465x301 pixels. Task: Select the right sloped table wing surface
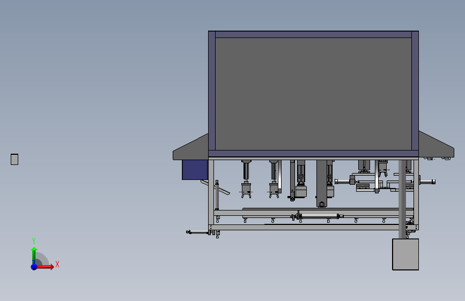point(436,146)
